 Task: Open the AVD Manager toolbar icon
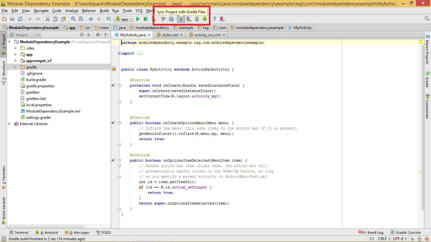coord(189,19)
